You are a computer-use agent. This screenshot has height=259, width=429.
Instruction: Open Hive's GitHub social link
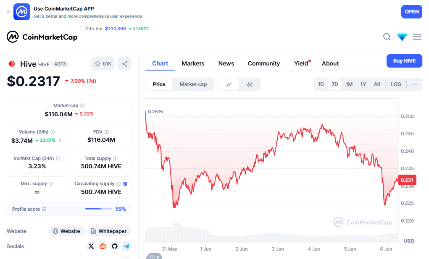click(x=115, y=246)
